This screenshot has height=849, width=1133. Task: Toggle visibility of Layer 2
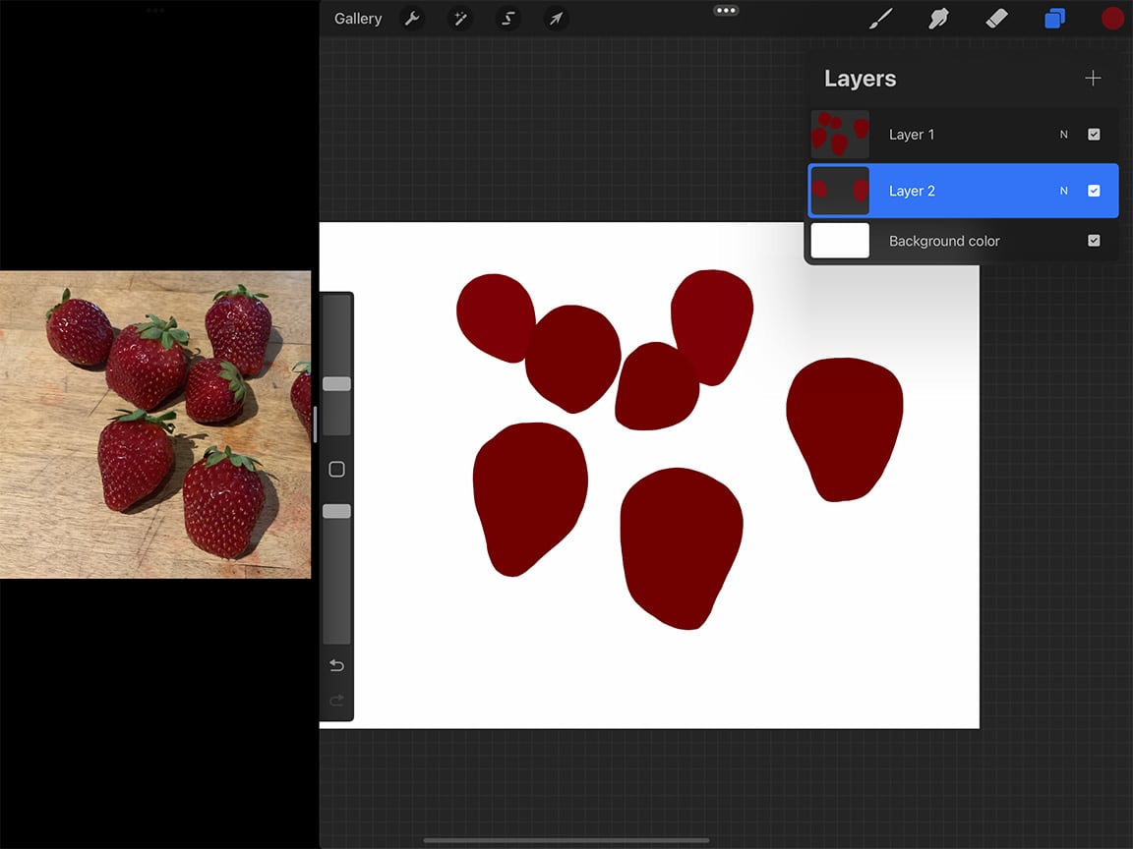coord(1094,191)
